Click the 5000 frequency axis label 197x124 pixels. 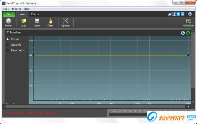[x=138, y=103]
